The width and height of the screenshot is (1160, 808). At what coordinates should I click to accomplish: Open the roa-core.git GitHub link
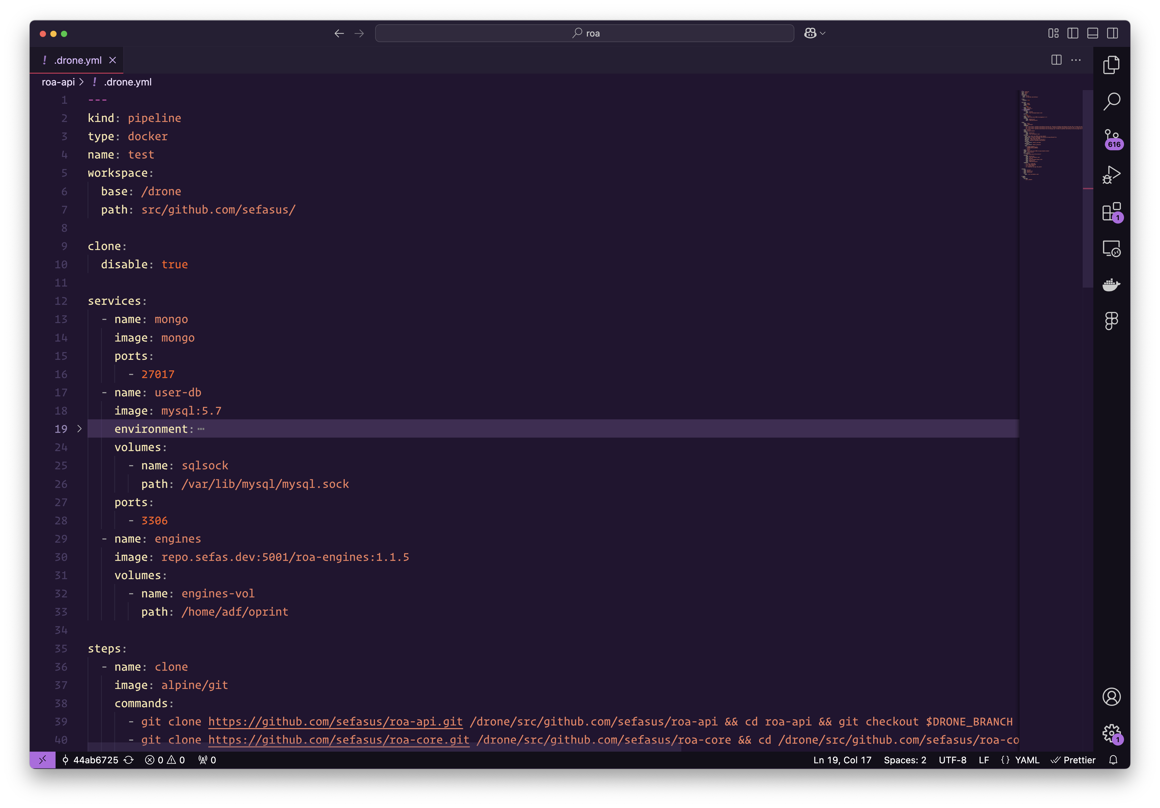(338, 740)
